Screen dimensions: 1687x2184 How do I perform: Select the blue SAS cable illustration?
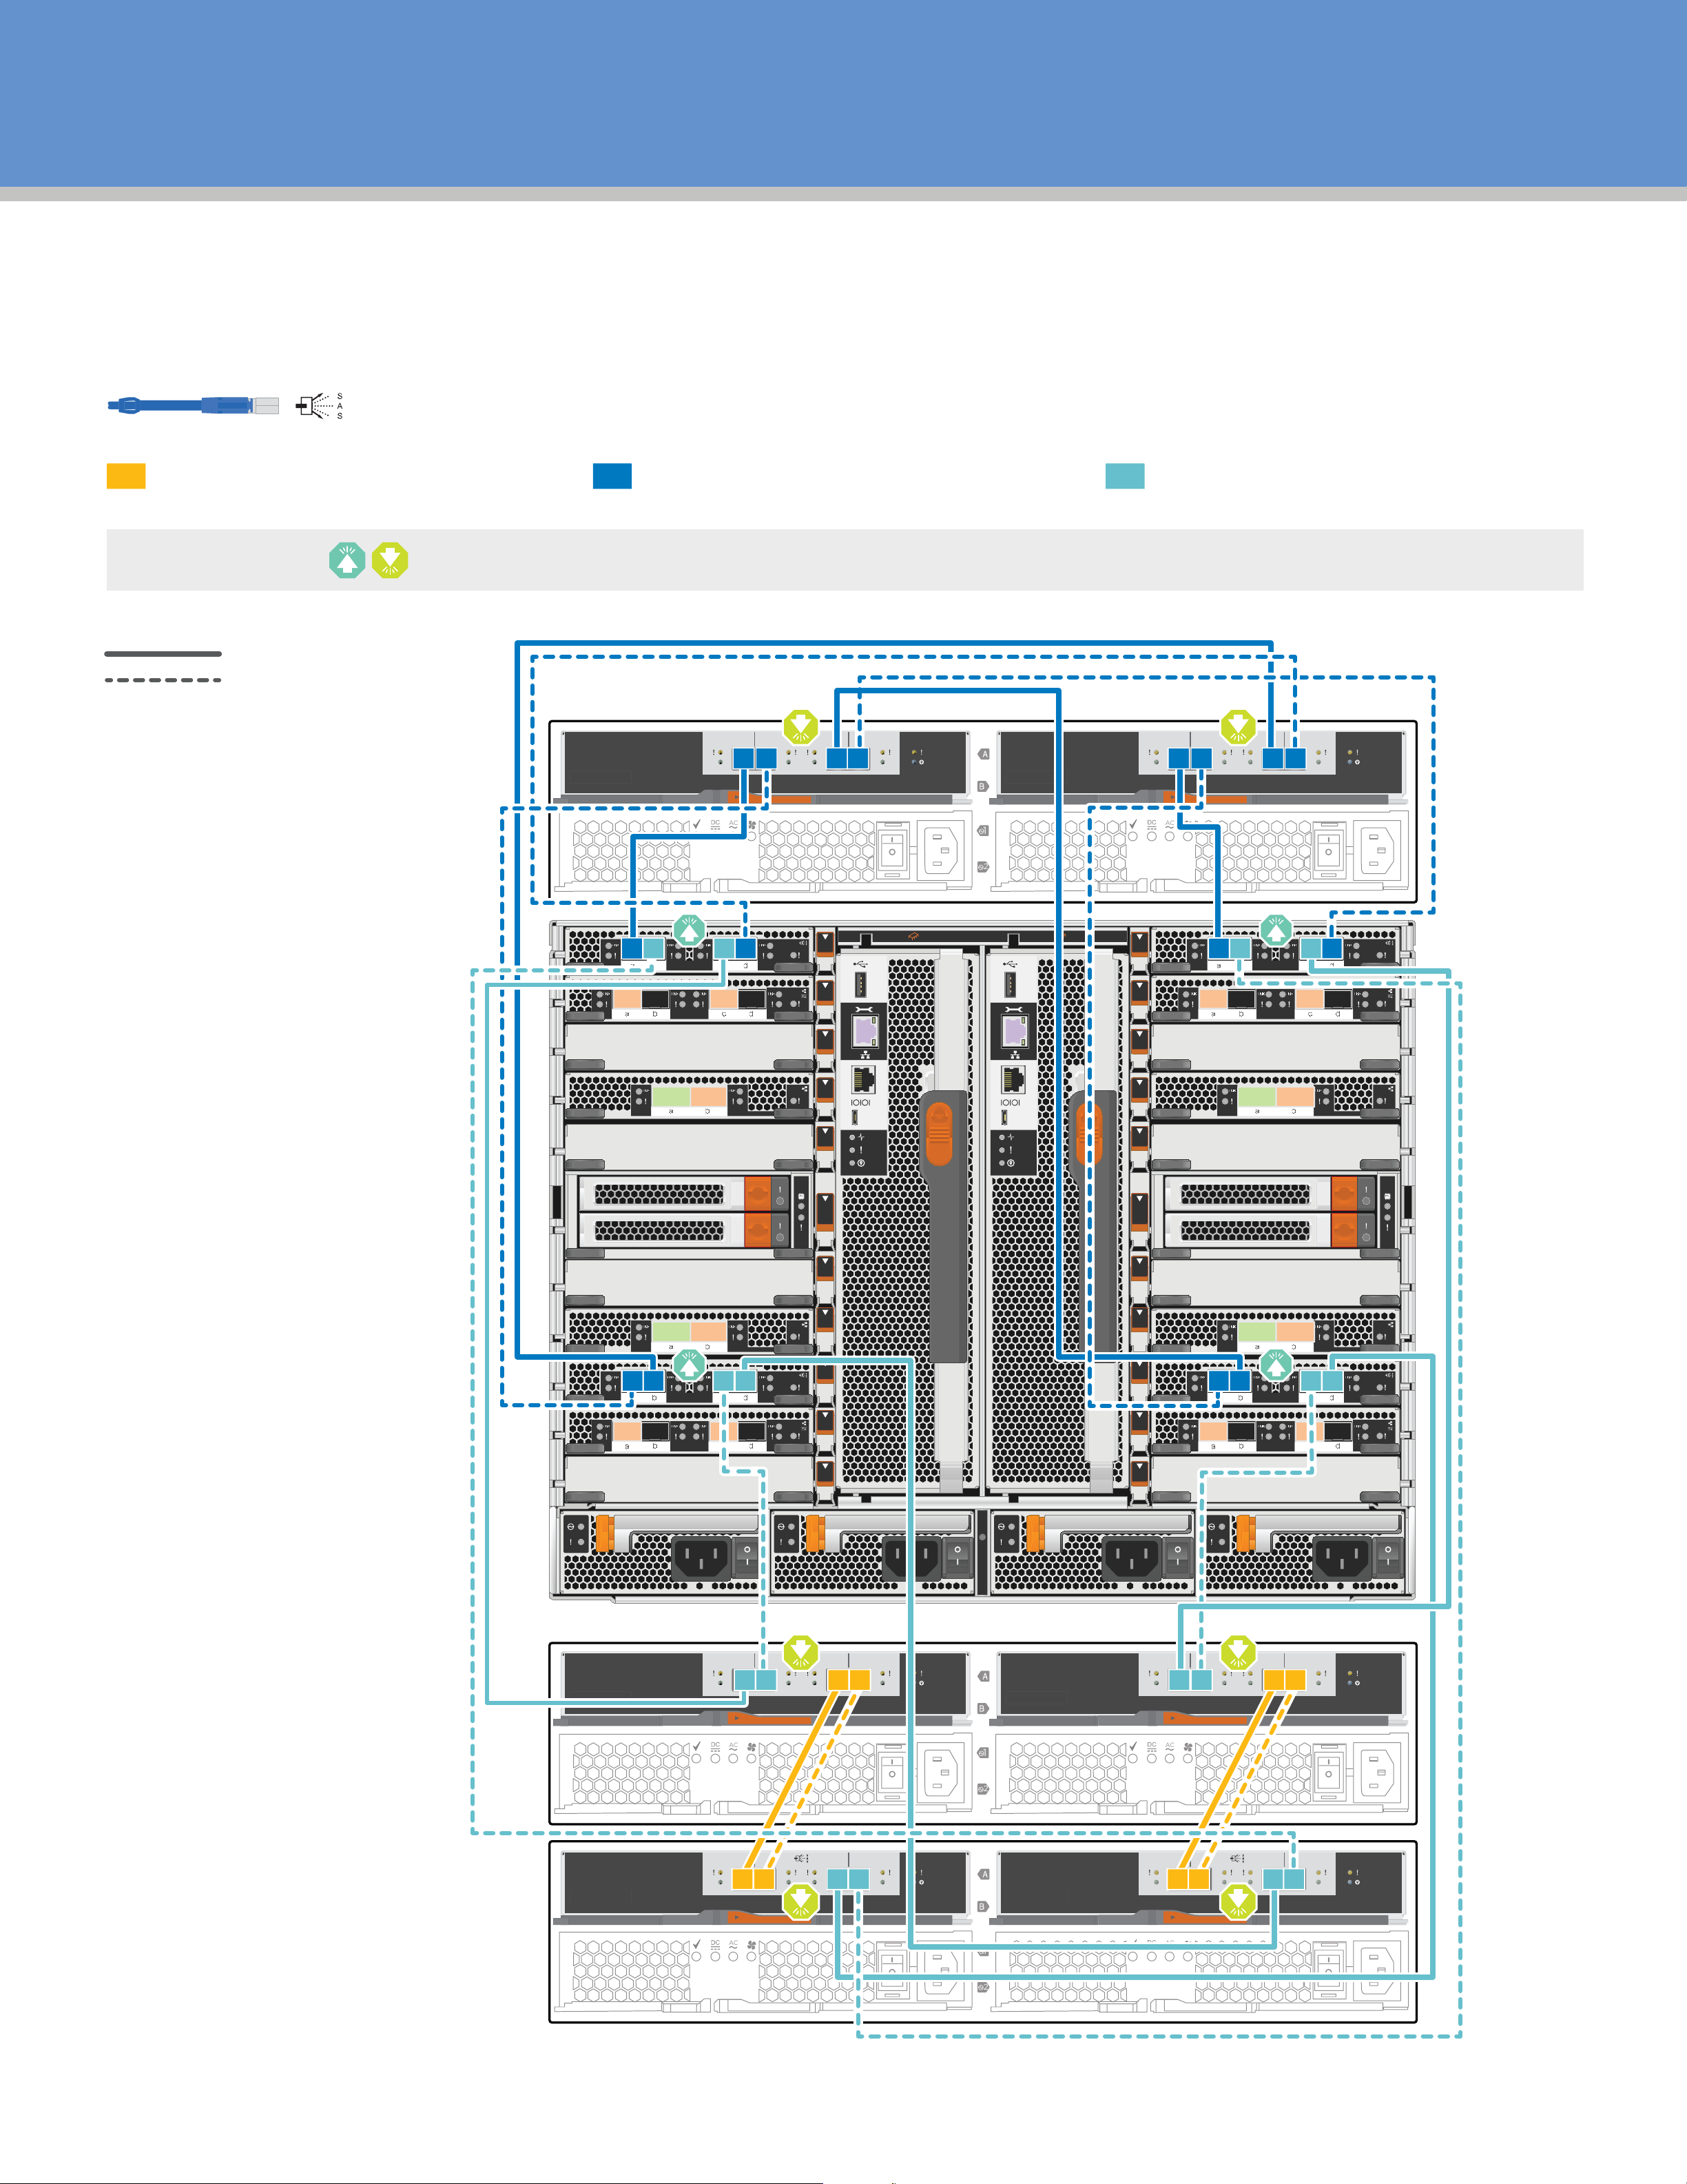coord(192,405)
